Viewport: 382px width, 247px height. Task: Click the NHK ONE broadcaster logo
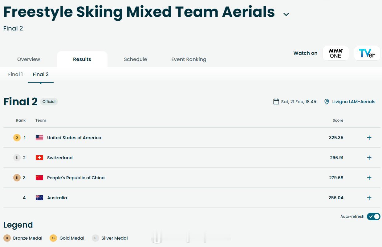click(x=335, y=53)
